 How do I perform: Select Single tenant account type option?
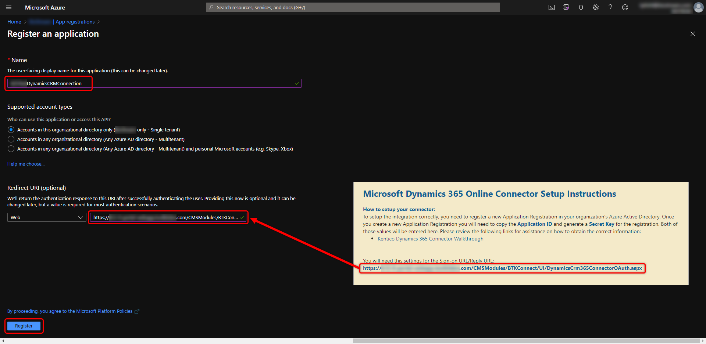[11, 130]
